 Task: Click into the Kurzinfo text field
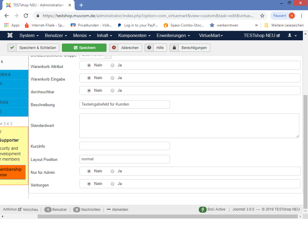125,146
